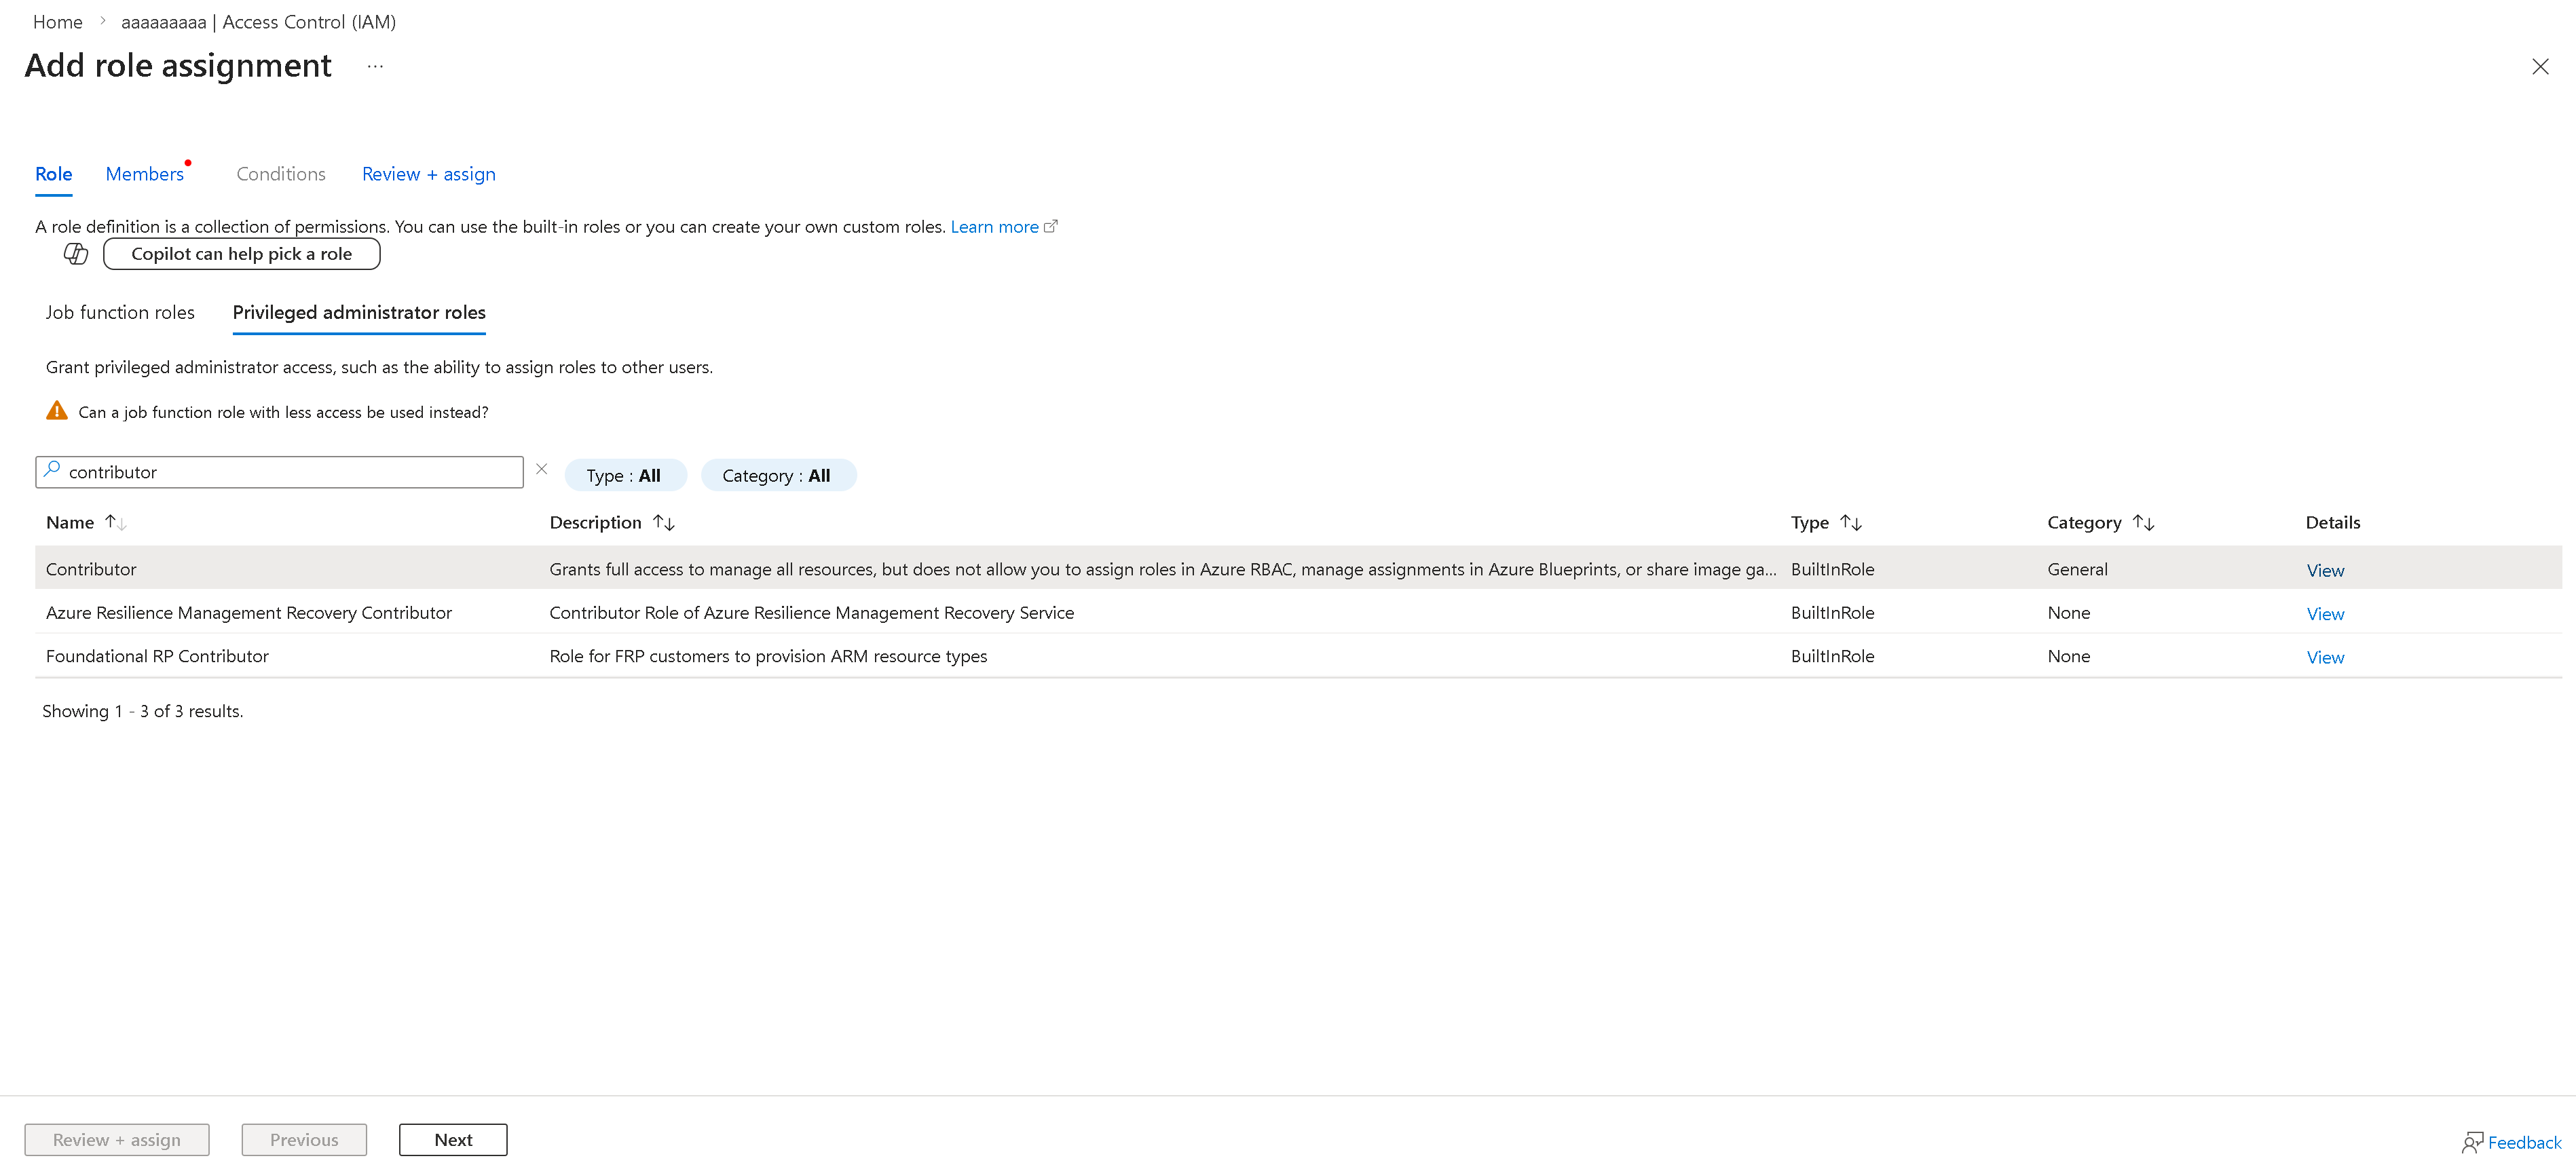Open the Conditions tab
This screenshot has width=2576, height=1167.
click(281, 174)
